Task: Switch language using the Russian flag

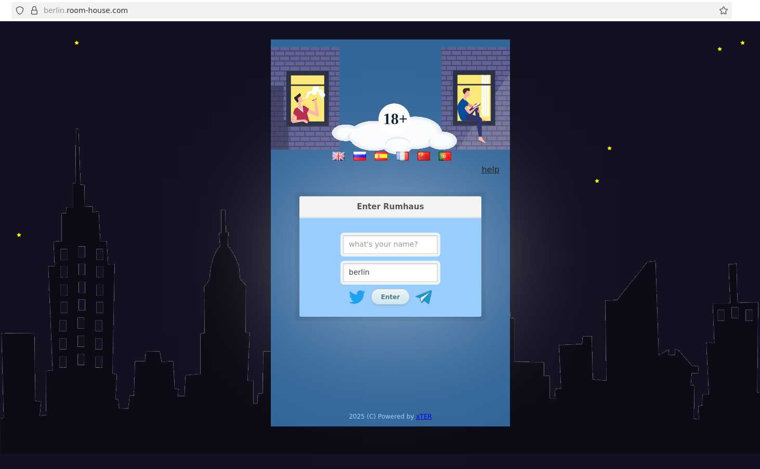Action: 360,156
